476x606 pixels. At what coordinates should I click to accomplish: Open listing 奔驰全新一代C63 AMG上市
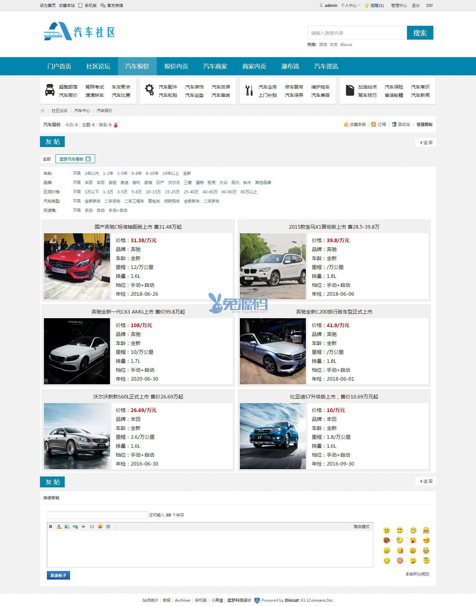pos(138,312)
